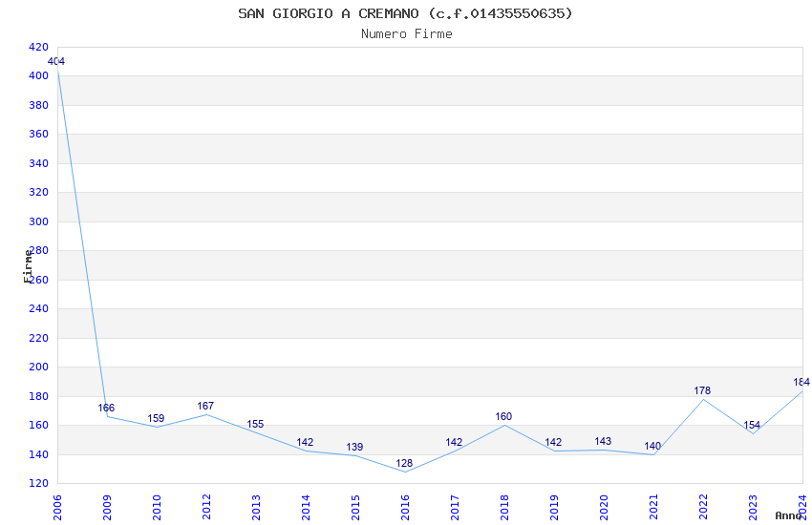The height and width of the screenshot is (525, 812).
Task: Select y-axis tick label 400
Action: [x=38, y=76]
